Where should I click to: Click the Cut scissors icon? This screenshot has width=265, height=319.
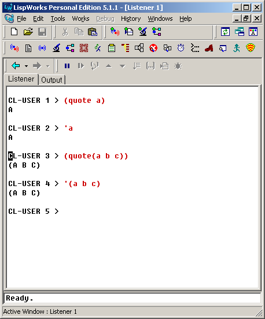coord(65,32)
